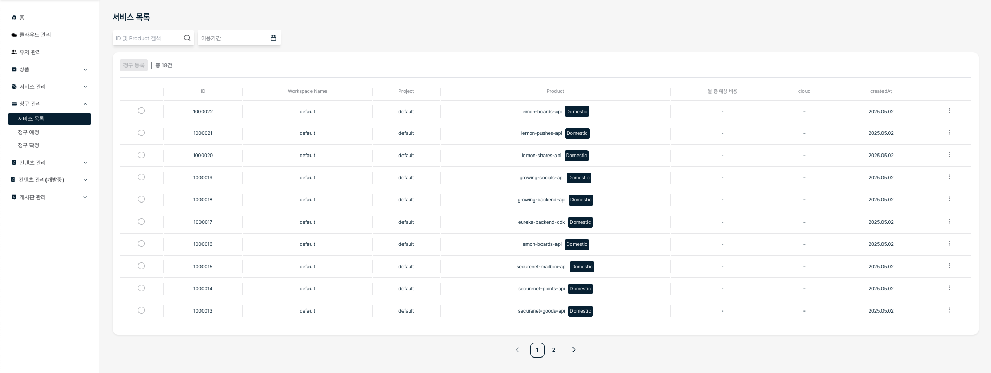Open more options for row 1000021
This screenshot has width=991, height=373.
click(949, 133)
